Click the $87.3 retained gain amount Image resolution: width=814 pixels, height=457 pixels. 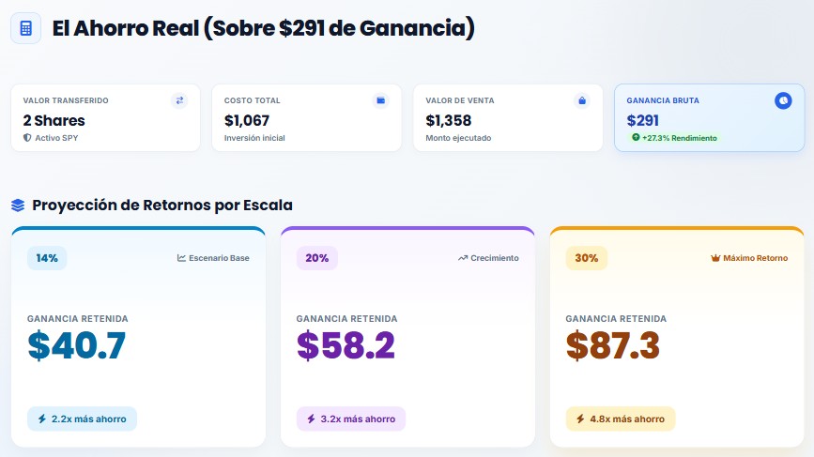612,345
